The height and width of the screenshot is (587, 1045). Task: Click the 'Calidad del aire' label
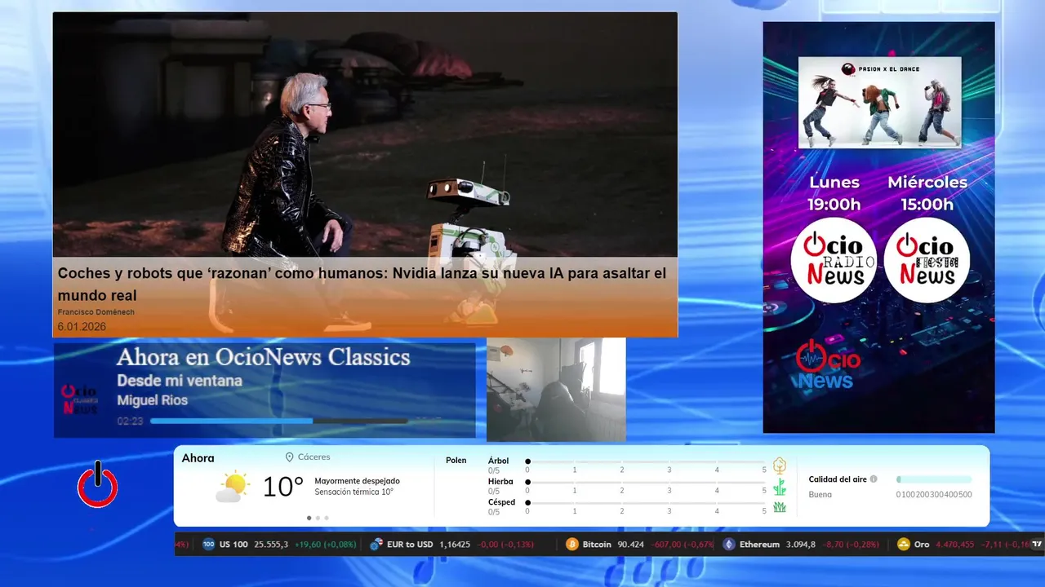pyautogui.click(x=838, y=479)
